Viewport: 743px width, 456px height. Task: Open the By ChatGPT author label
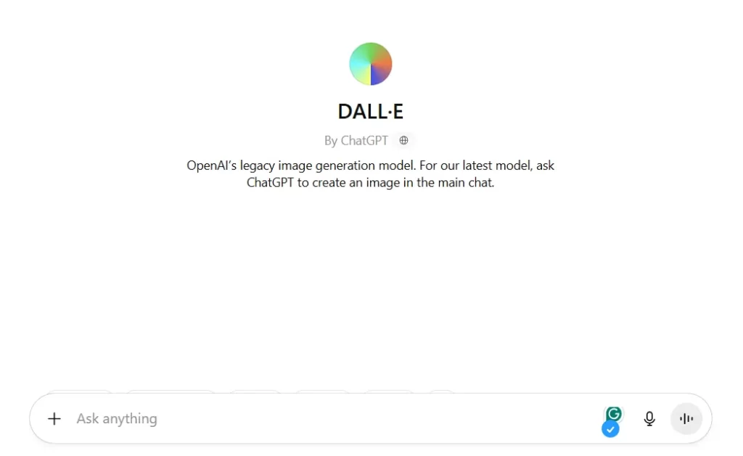[x=356, y=141]
